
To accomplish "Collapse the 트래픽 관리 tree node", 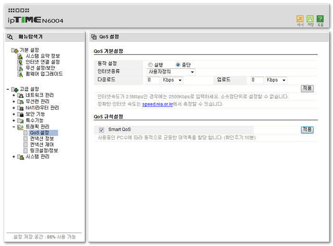I will pyautogui.click(x=14, y=127).
